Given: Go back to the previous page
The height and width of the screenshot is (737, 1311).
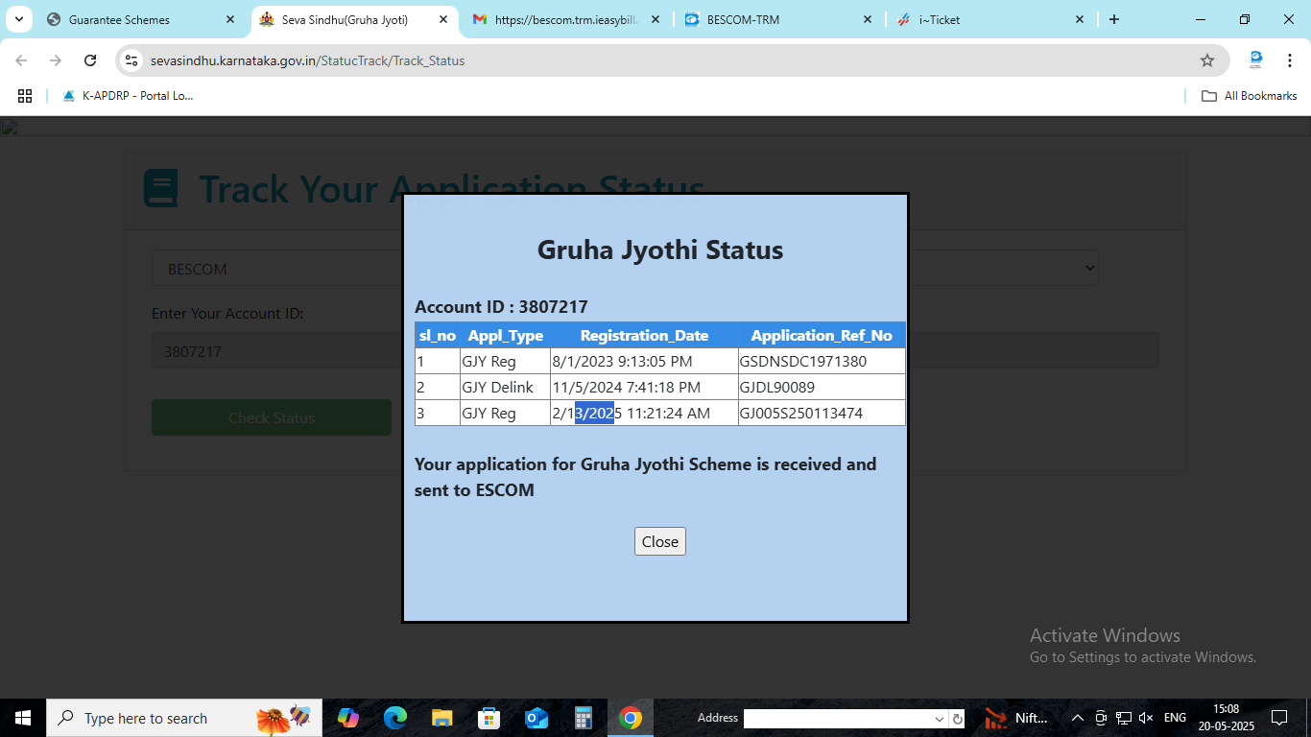Looking at the screenshot, I should 21,60.
